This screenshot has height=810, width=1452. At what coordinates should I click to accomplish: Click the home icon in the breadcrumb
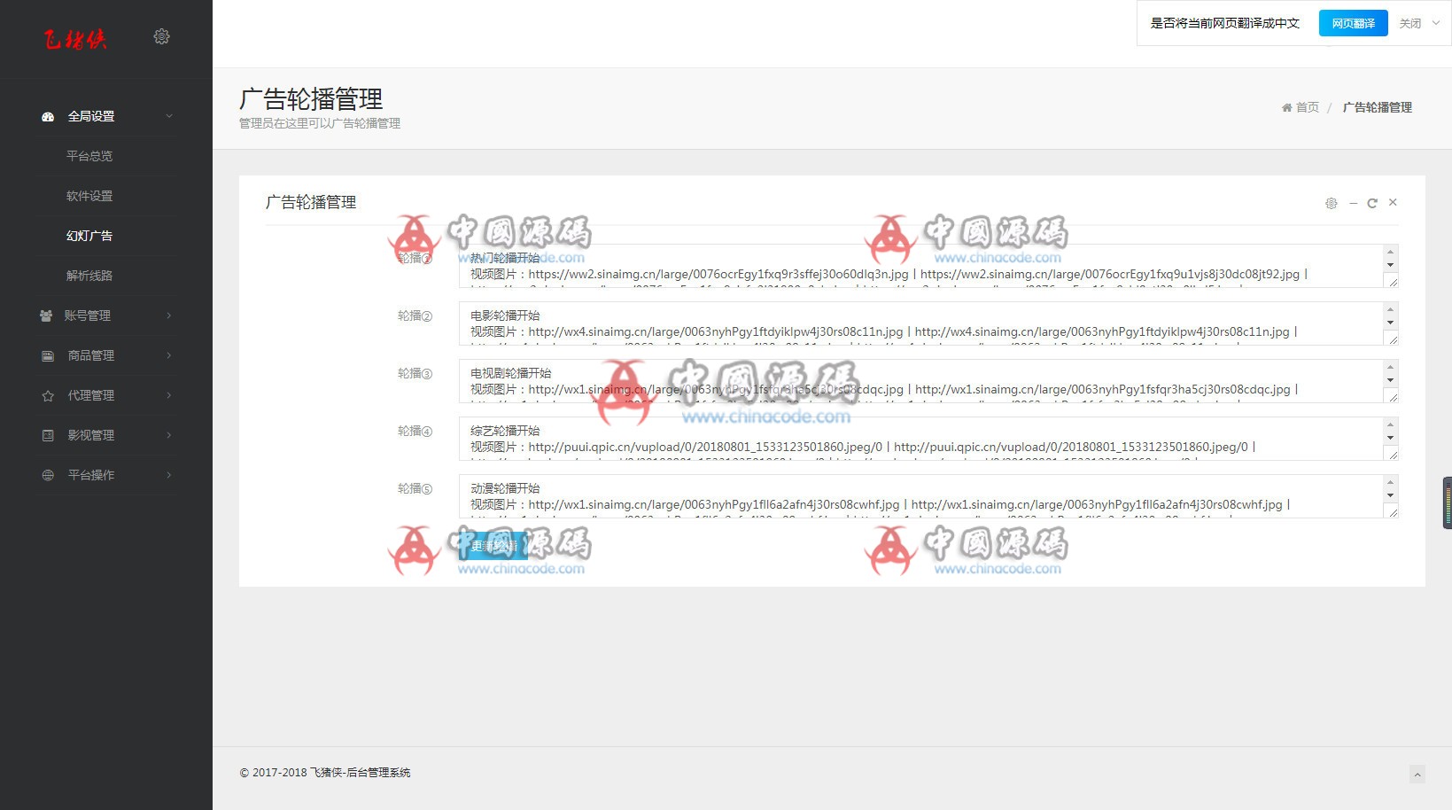[1286, 107]
